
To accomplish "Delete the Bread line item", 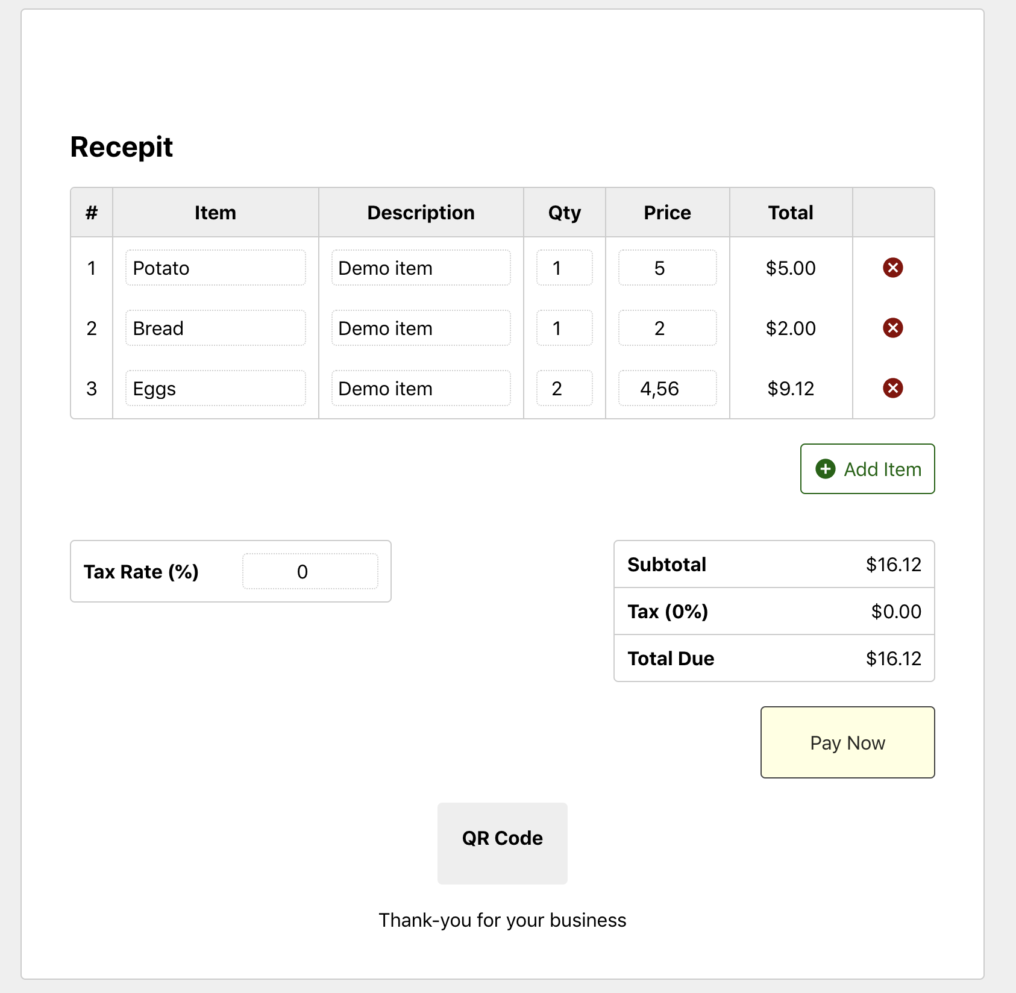I will (x=892, y=328).
